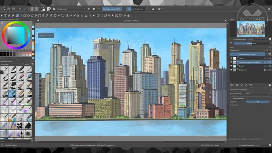Image resolution: width=272 pixels, height=153 pixels.
Task: Add a new paint layer
Action: tap(231, 85)
